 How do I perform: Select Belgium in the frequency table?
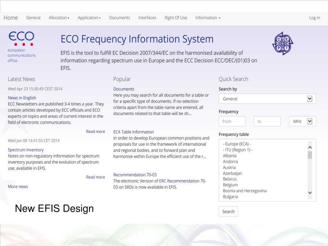pyautogui.click(x=230, y=185)
